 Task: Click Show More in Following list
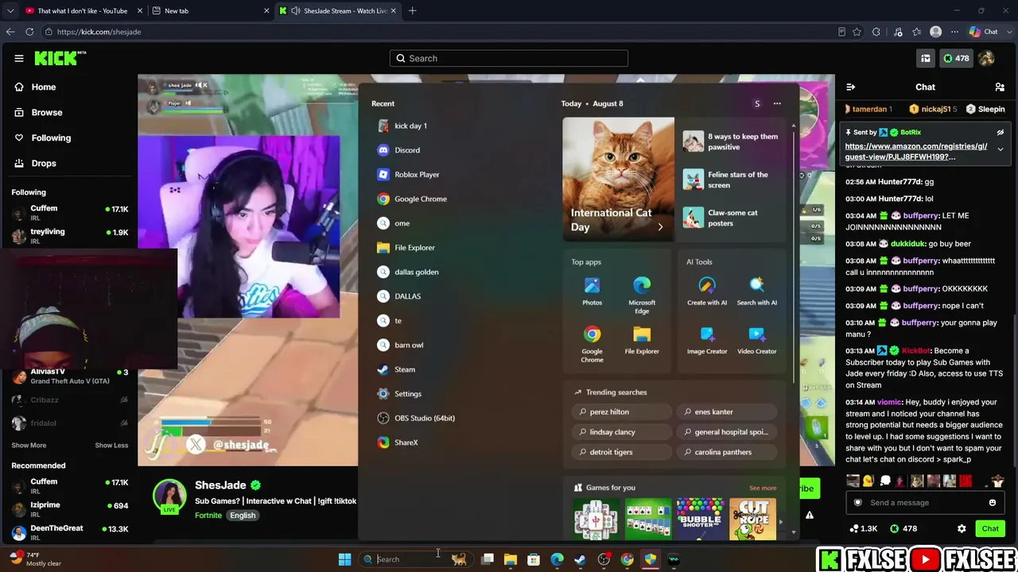point(29,445)
